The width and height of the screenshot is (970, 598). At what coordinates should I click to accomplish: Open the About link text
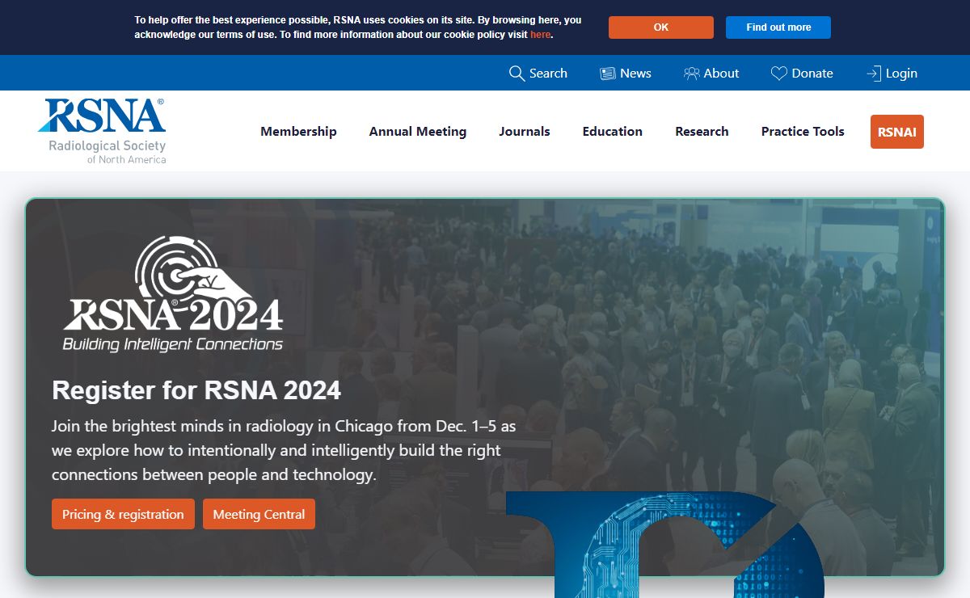tap(721, 74)
